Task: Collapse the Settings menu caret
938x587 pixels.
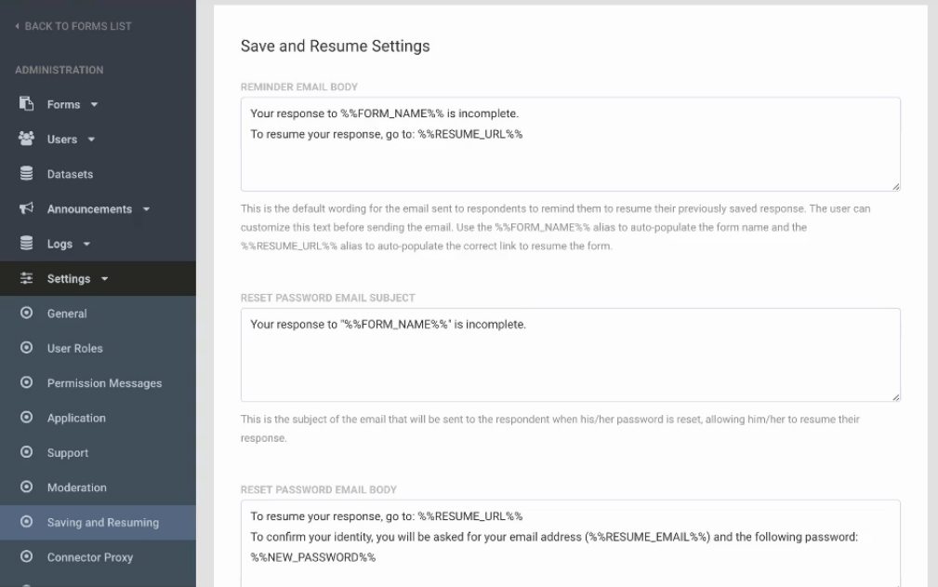Action: point(105,279)
